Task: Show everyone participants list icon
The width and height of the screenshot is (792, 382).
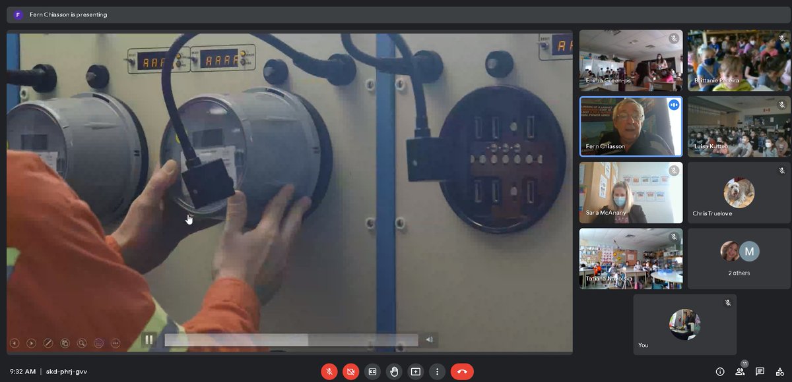Action: click(741, 371)
